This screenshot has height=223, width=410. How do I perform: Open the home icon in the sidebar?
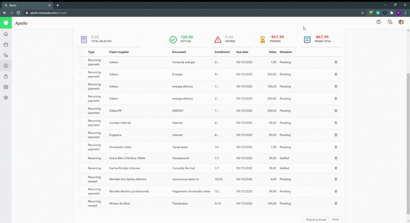tap(6, 34)
